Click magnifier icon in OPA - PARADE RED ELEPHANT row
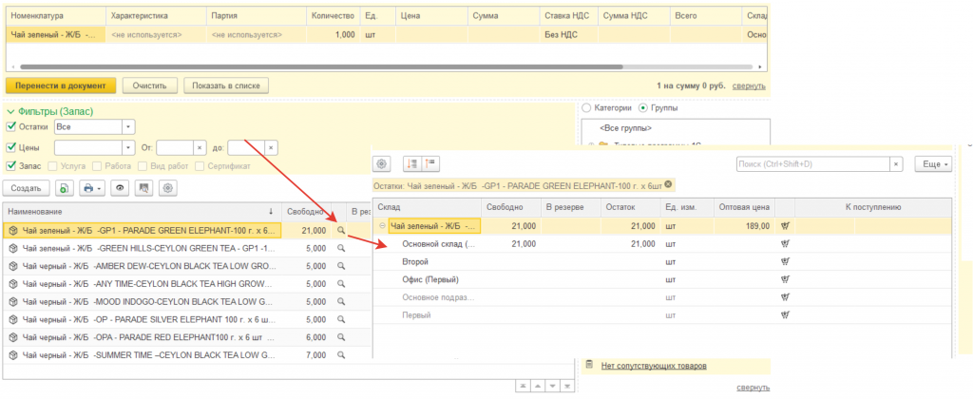973x399 pixels. tap(340, 337)
